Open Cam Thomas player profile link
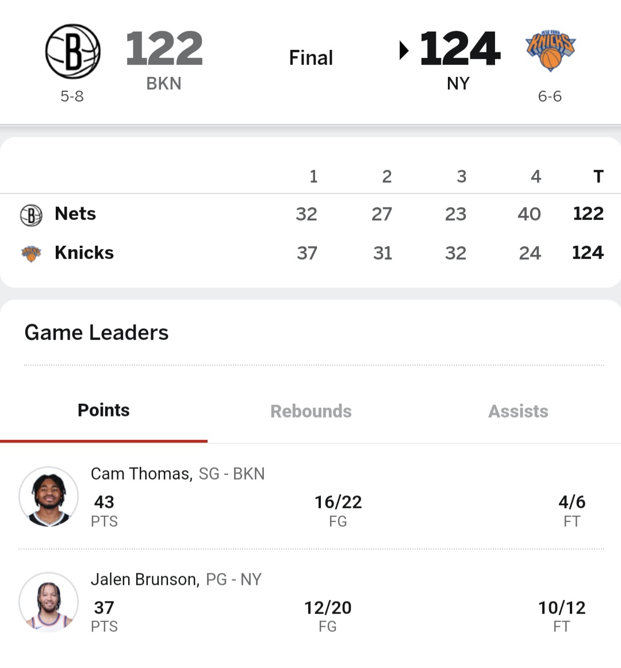This screenshot has width=621, height=668. (141, 474)
